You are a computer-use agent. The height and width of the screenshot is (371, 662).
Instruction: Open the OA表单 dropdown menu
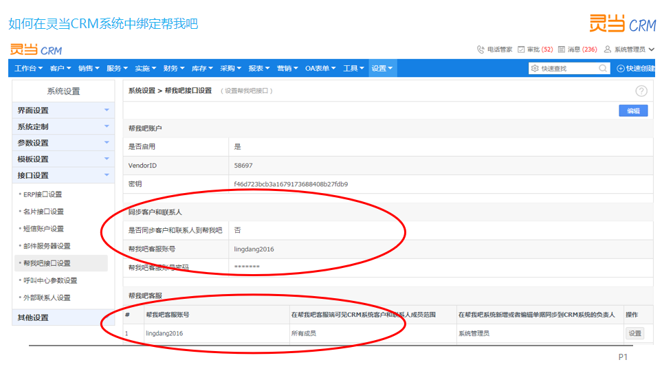320,69
